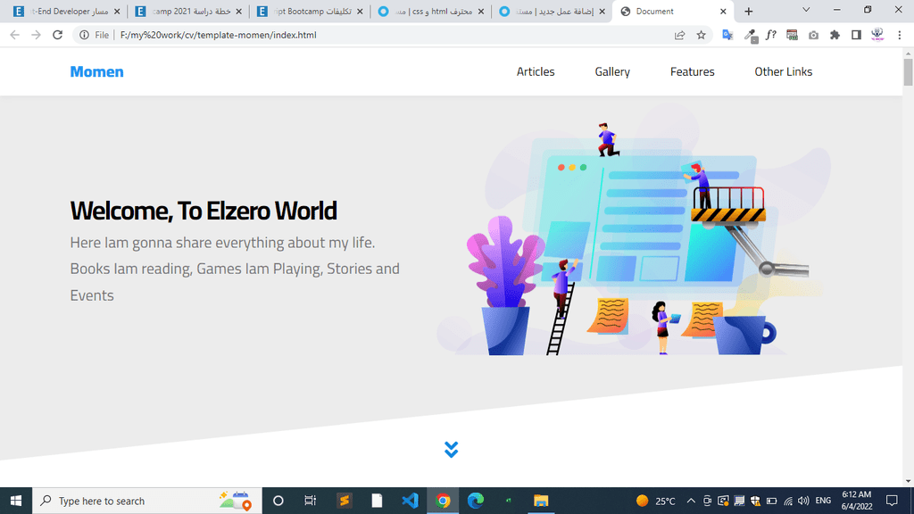Open Cortana circle on the taskbar

pos(278,501)
